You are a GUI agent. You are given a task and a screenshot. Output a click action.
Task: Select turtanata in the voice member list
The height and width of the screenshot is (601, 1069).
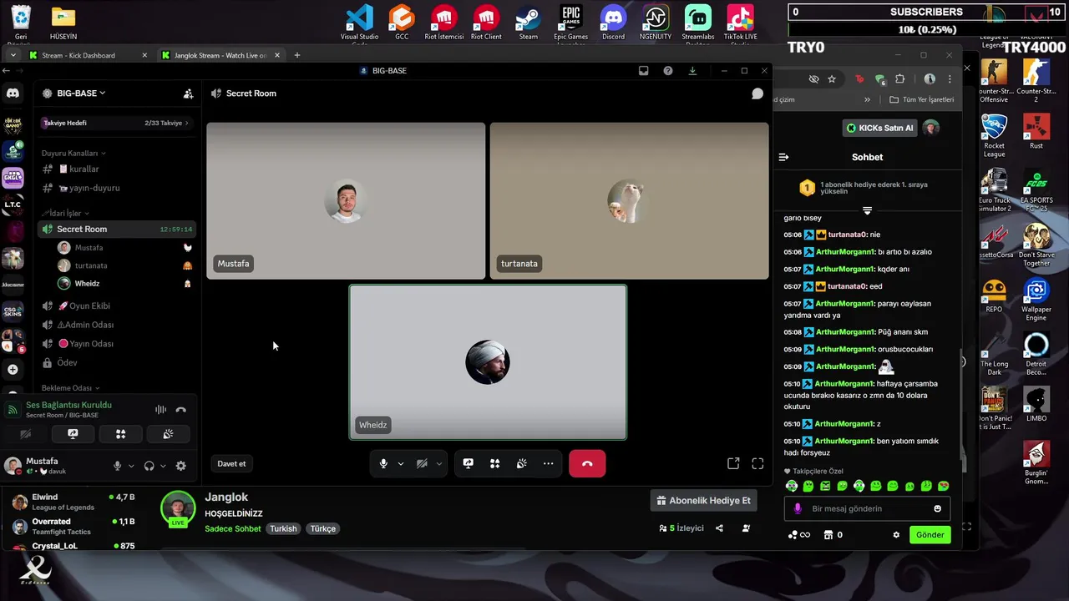pyautogui.click(x=124, y=265)
